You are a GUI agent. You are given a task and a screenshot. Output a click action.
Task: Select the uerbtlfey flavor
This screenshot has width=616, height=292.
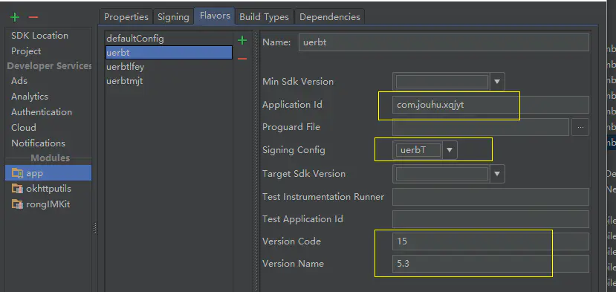click(169, 67)
